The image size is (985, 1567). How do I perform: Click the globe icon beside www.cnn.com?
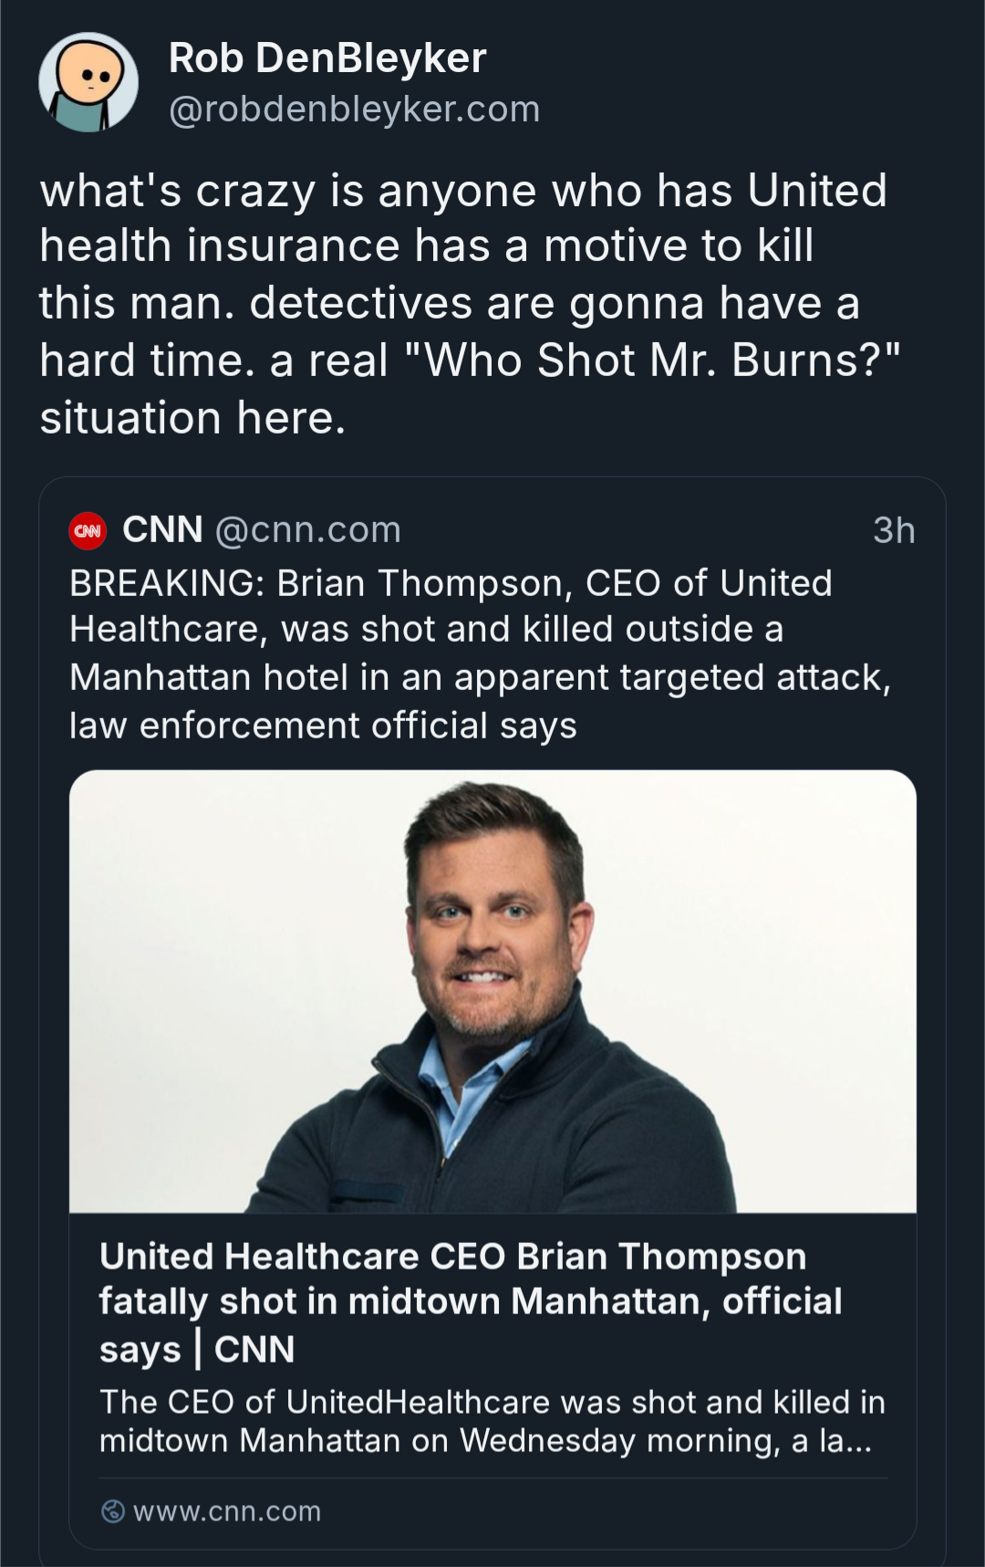point(113,1511)
